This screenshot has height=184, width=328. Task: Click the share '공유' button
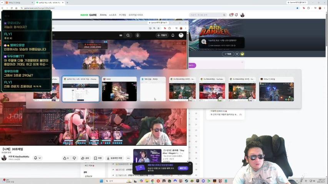85,158
